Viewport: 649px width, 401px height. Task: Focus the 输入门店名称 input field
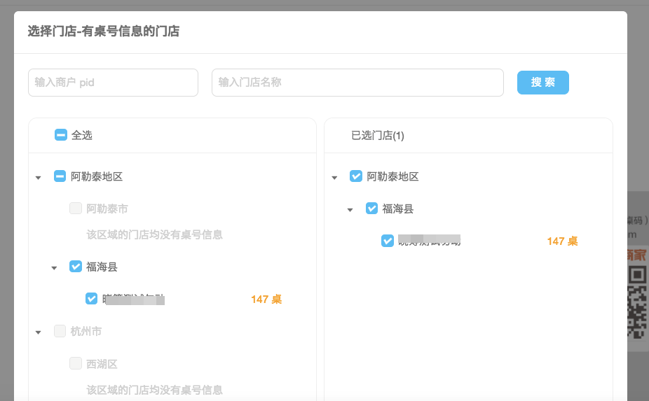[x=357, y=83]
